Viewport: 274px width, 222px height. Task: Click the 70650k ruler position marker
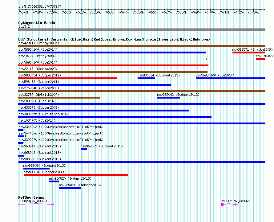pyautogui.click(x=138, y=12)
